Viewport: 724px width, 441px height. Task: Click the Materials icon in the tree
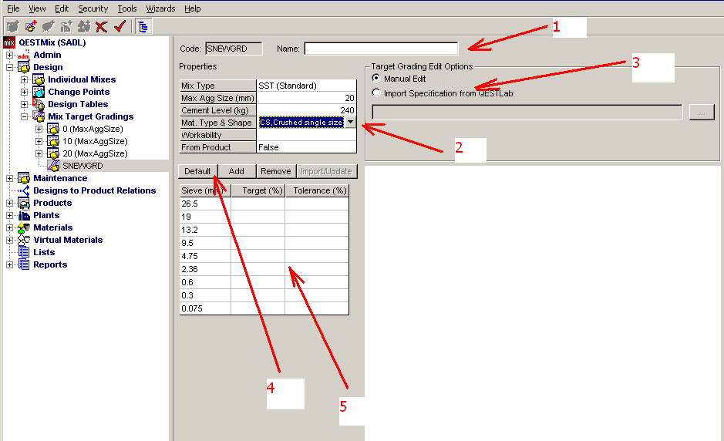click(x=24, y=227)
